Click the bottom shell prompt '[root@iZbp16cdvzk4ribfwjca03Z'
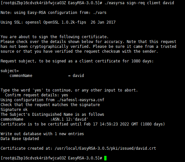 coord(33,158)
